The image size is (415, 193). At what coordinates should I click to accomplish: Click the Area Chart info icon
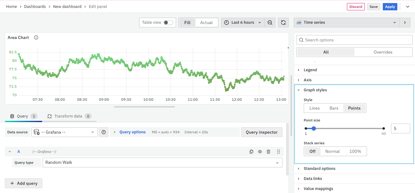click(x=36, y=38)
